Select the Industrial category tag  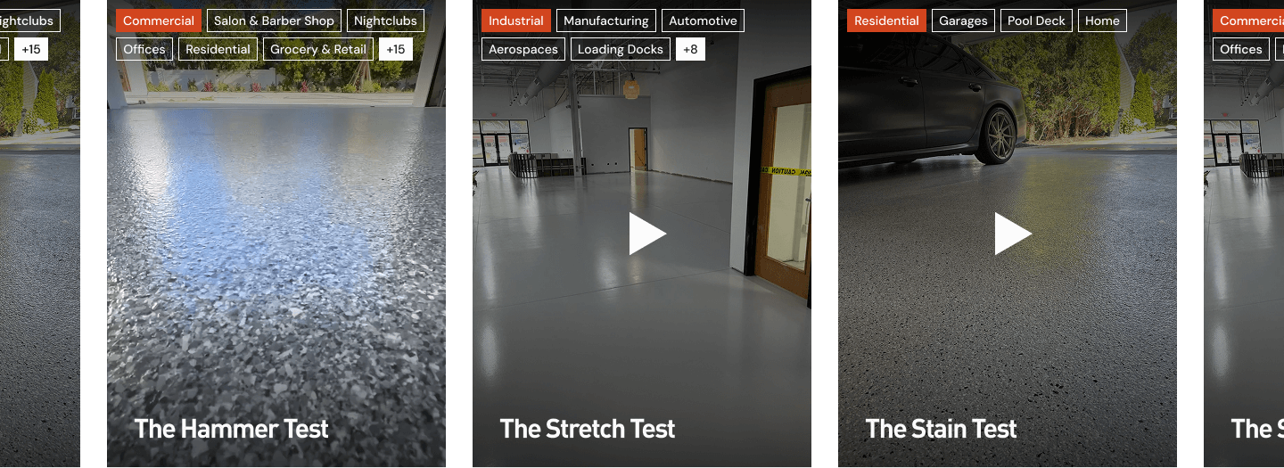[x=516, y=21]
